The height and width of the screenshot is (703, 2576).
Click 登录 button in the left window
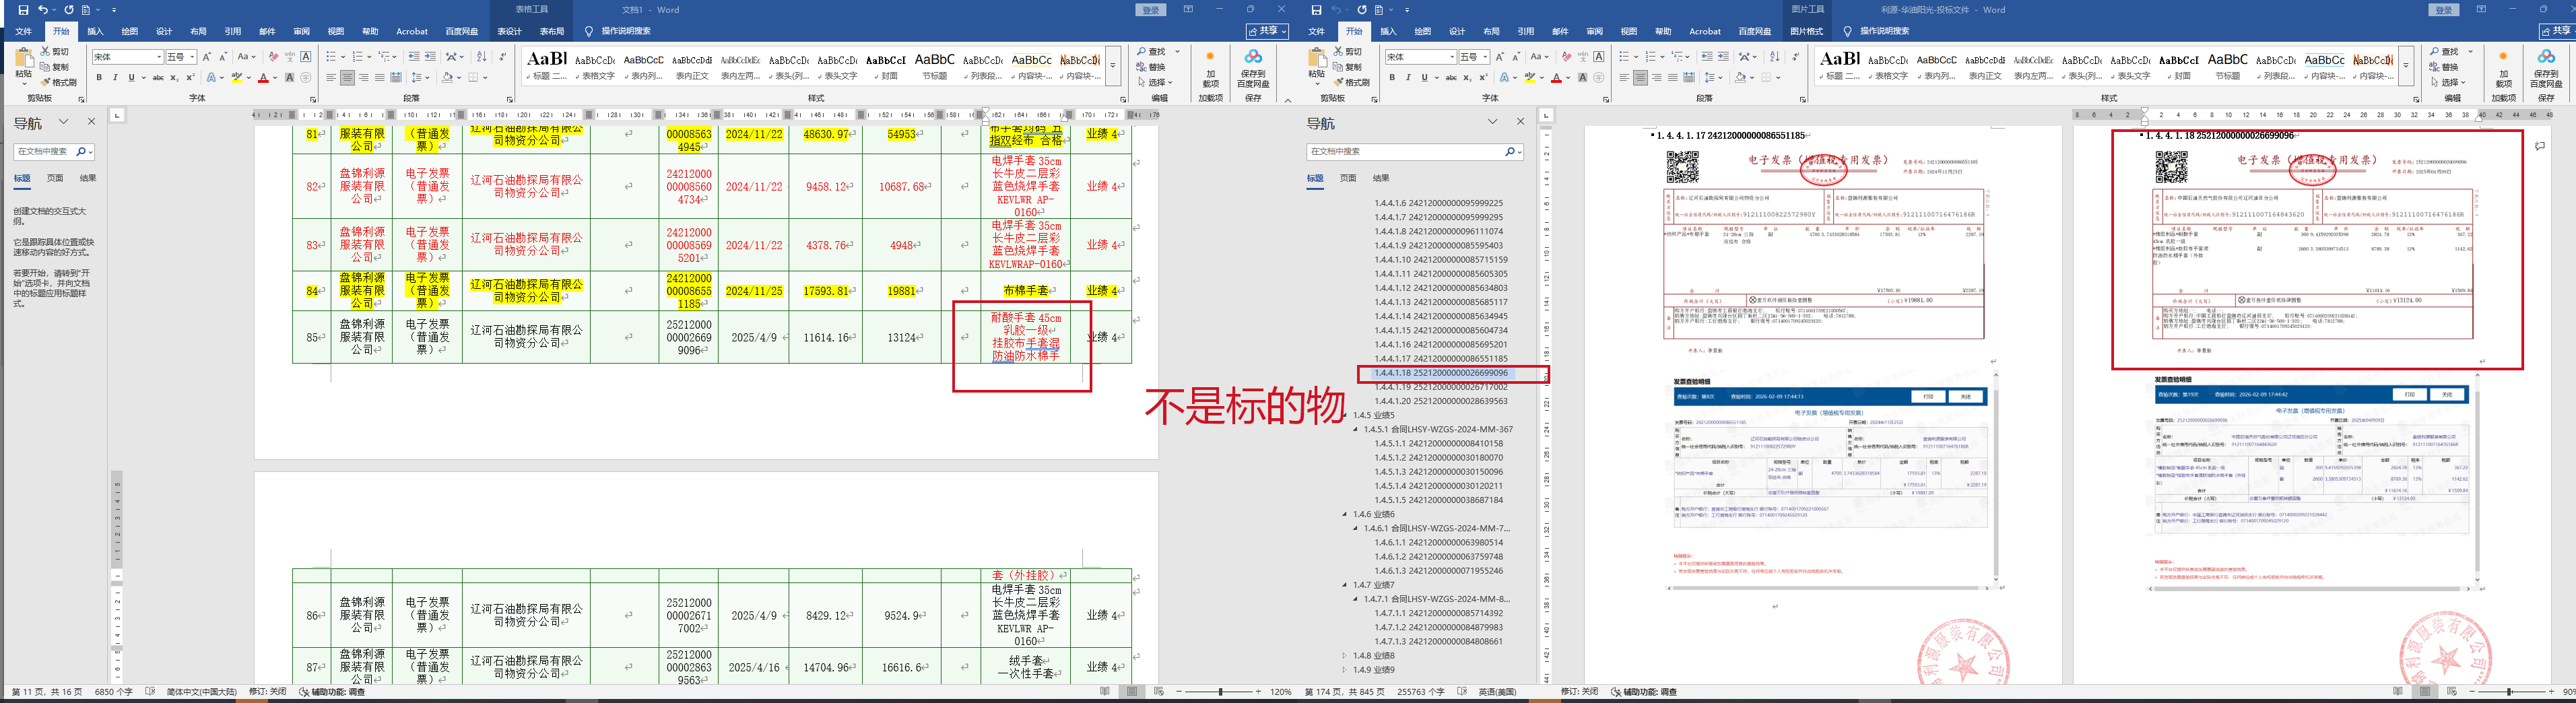(1151, 10)
